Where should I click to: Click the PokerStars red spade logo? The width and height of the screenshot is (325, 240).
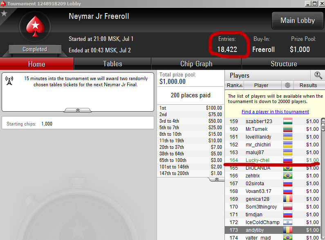pos(35,27)
